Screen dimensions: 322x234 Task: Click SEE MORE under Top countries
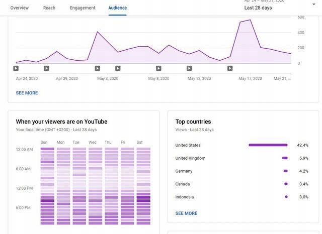[186, 213]
